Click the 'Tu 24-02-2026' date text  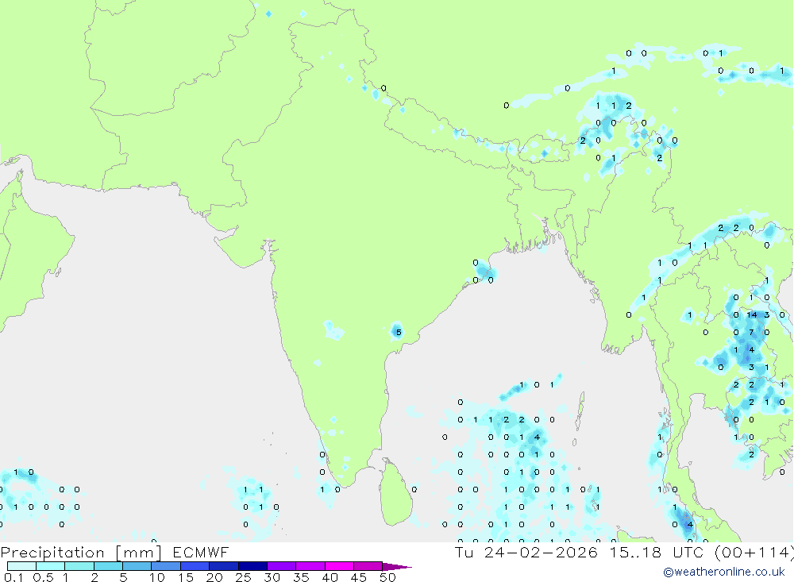pos(526,552)
